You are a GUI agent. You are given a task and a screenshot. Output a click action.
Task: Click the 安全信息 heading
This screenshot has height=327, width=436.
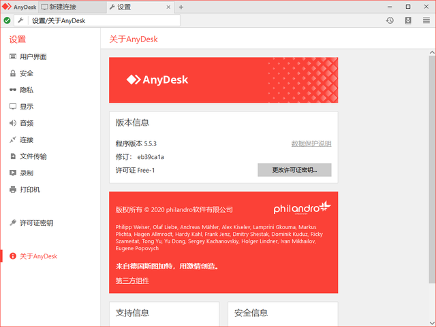click(251, 313)
